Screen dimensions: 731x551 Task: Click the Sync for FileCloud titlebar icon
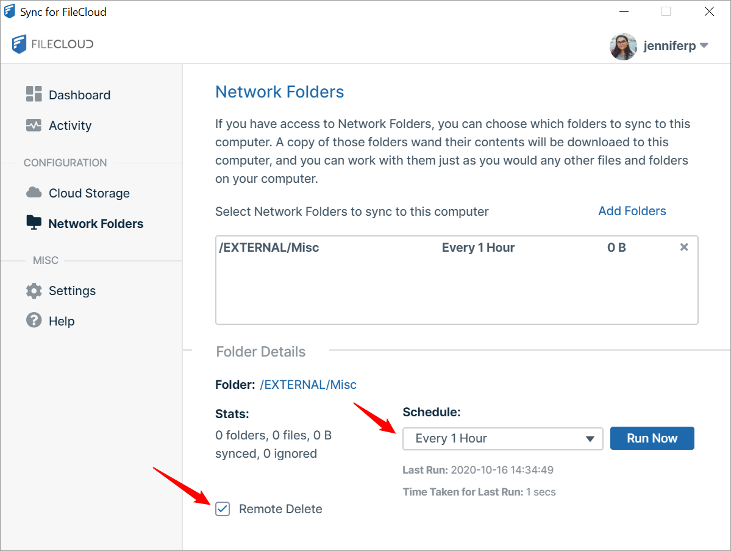10,12
